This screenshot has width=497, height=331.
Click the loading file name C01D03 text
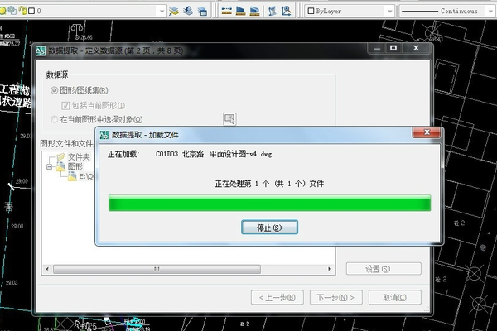[x=214, y=154]
